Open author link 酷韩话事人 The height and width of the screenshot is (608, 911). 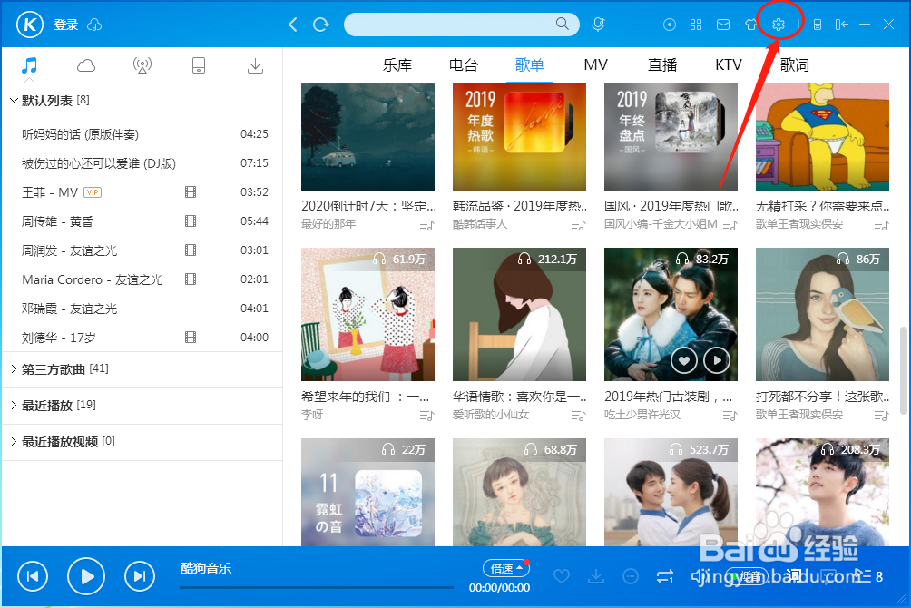[480, 224]
